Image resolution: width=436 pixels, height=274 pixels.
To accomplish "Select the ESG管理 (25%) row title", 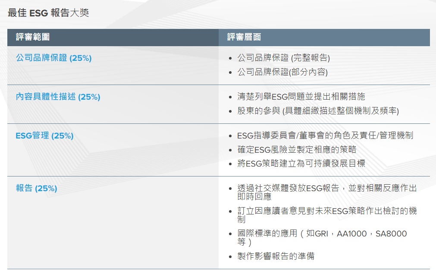I will pyautogui.click(x=44, y=136).
